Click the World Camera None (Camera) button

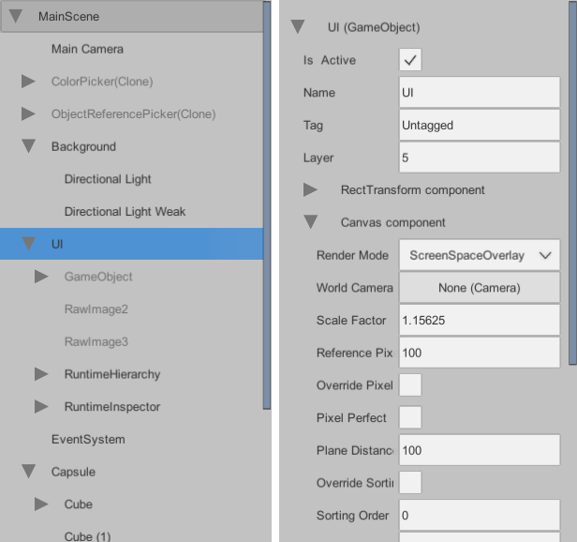[x=480, y=287]
